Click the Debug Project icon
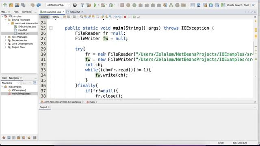The image size is (260, 146). coord(103,5)
